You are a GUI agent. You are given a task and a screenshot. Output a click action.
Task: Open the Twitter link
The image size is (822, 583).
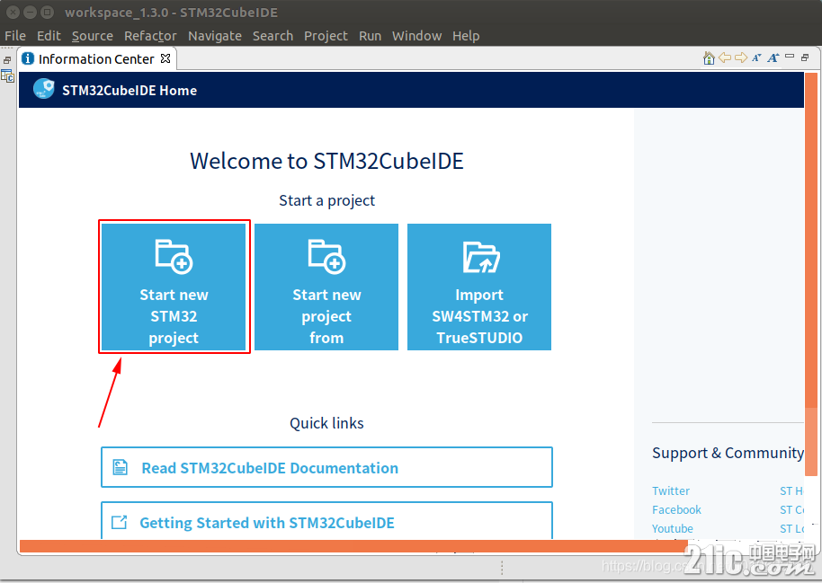[671, 490]
